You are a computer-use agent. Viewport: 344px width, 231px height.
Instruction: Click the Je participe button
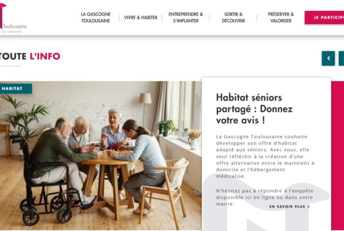[325, 18]
